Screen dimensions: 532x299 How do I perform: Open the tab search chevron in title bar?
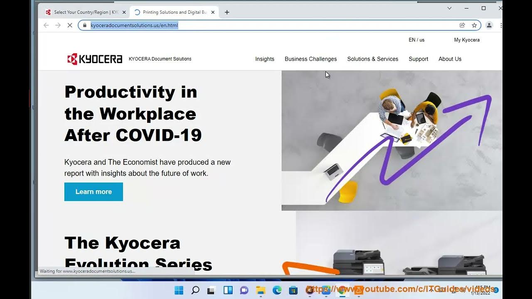pos(449,8)
